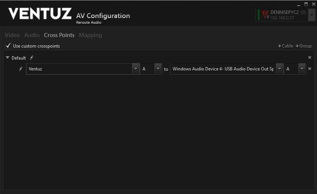This screenshot has width=317, height=194.
Task: Maximize the AV Configuration window
Action: (306, 4)
